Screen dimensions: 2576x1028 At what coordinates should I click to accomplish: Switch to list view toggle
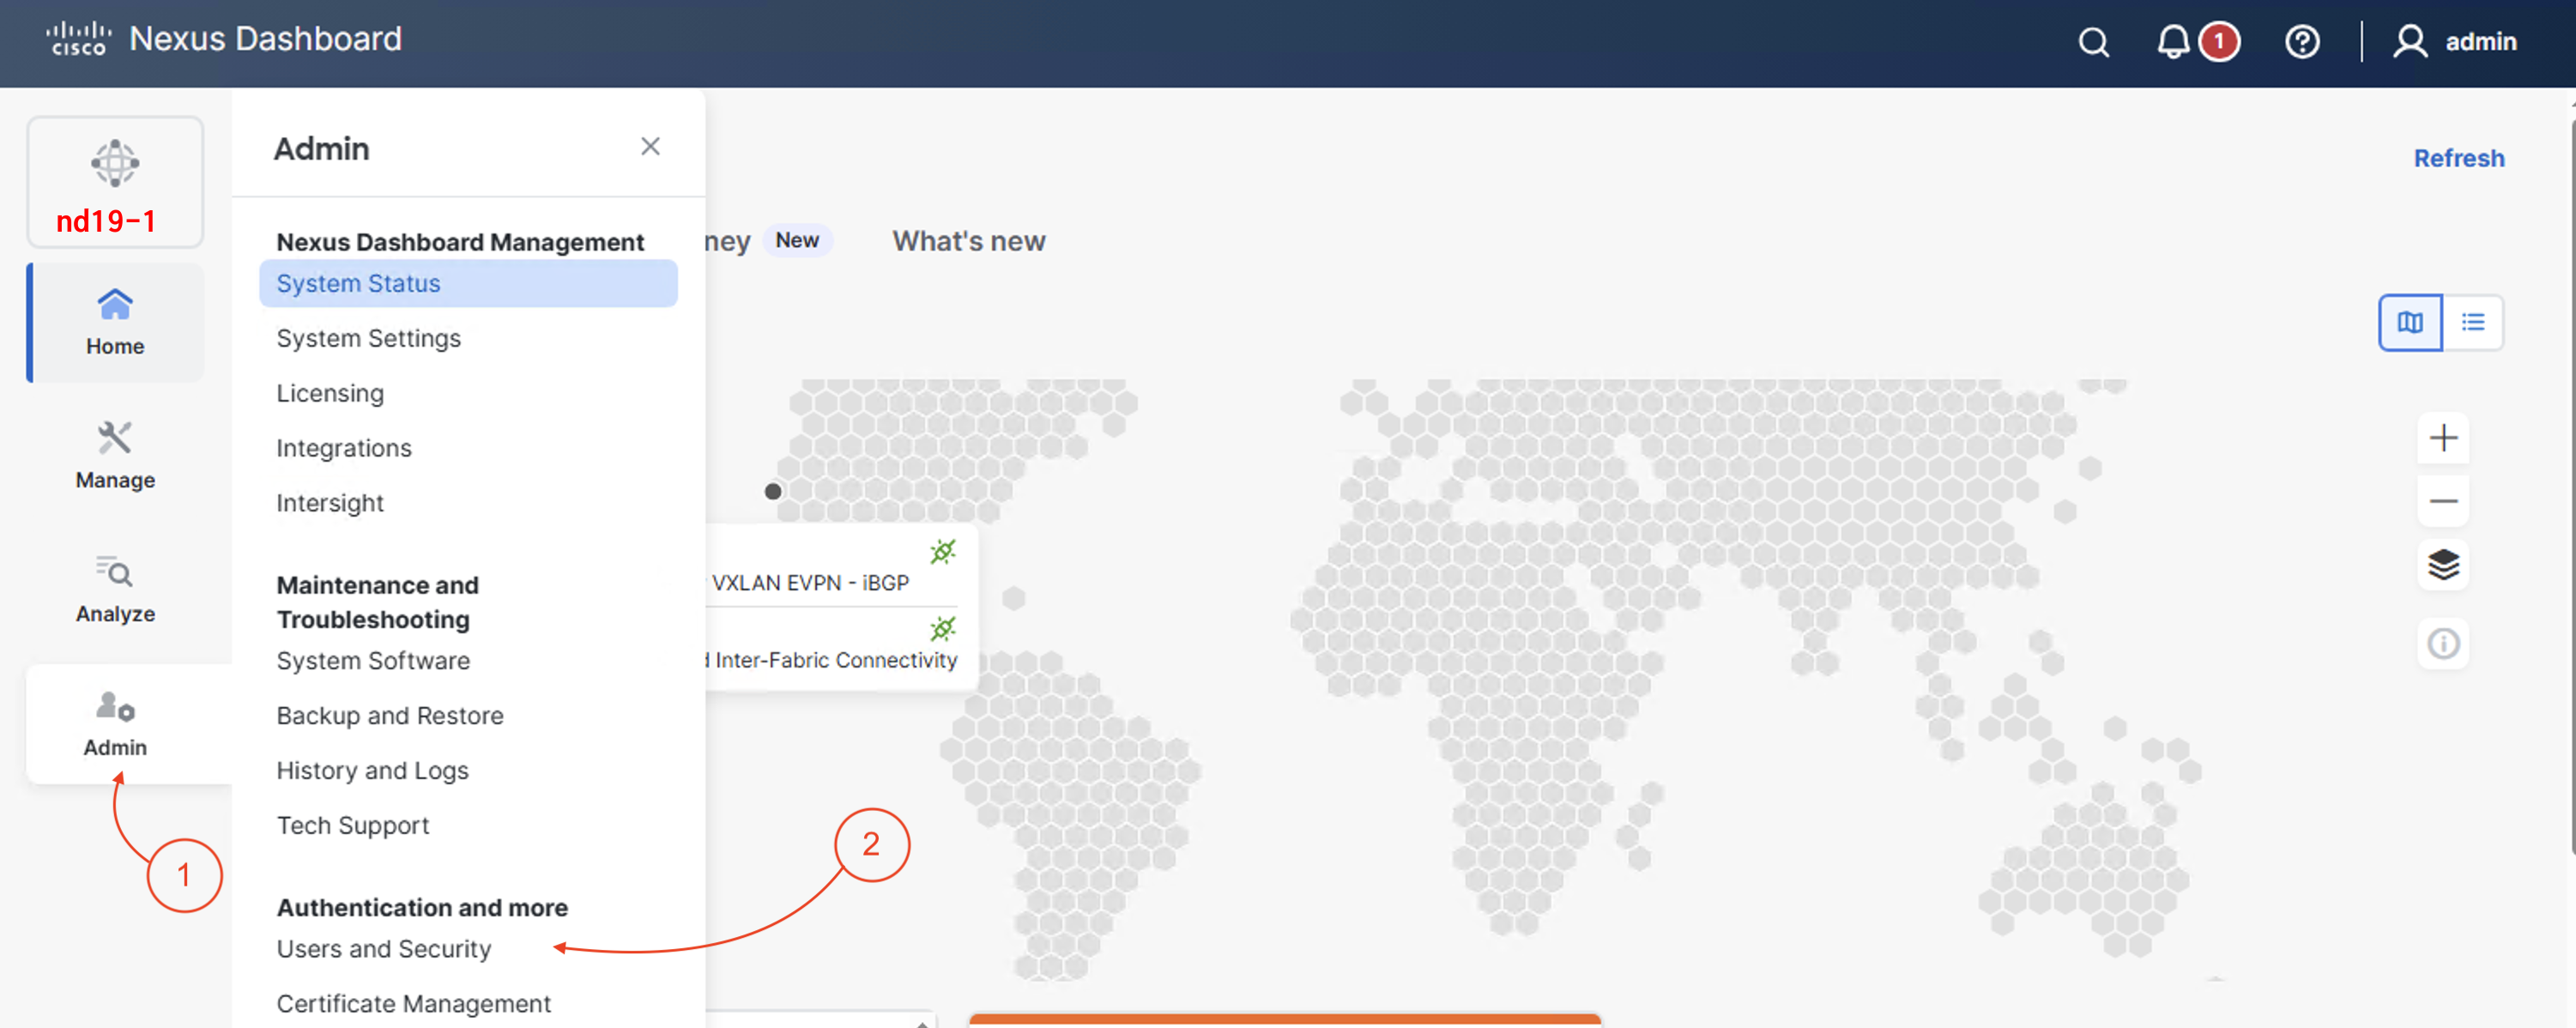click(2472, 322)
